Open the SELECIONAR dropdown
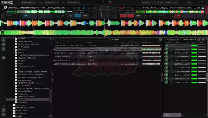 pyautogui.click(x=73, y=2)
